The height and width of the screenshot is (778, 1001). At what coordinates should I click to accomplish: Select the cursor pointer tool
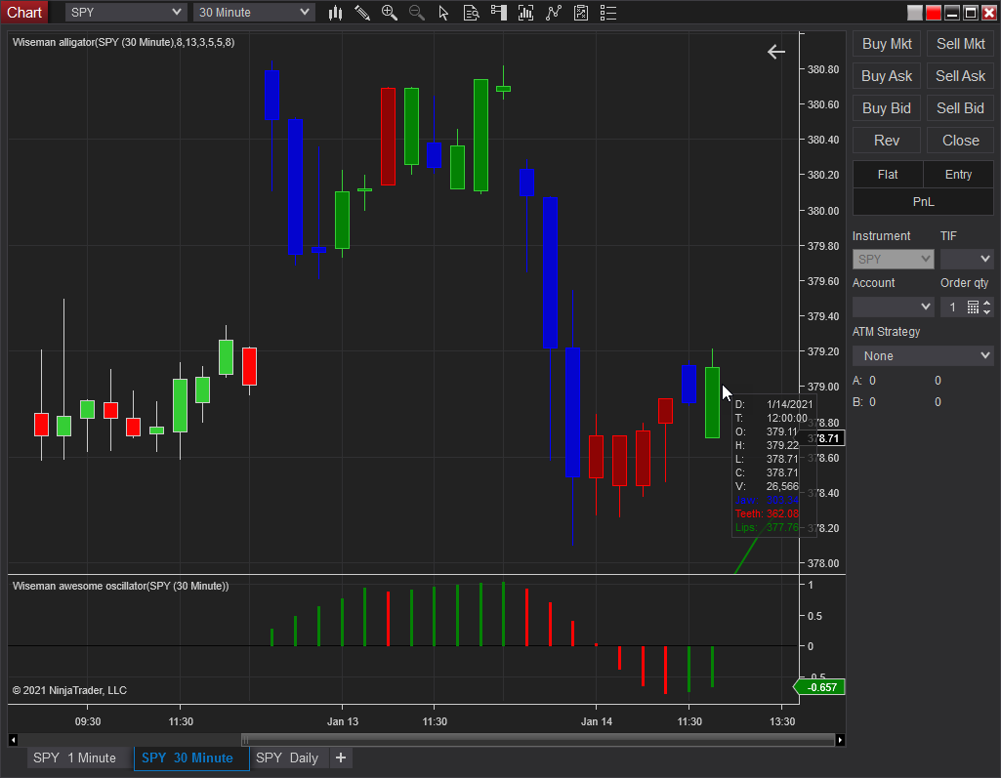443,12
